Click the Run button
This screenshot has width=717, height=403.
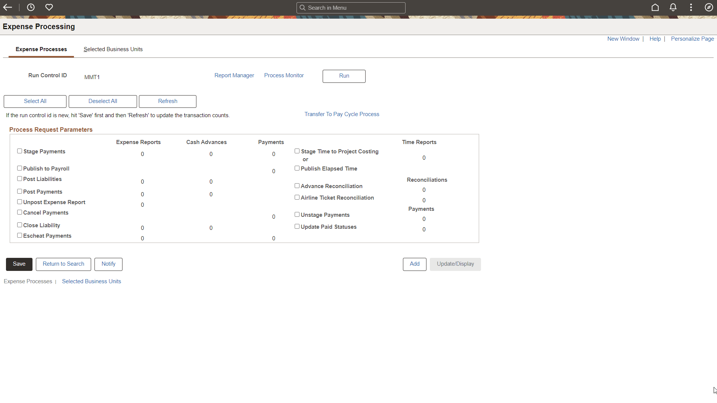point(344,76)
